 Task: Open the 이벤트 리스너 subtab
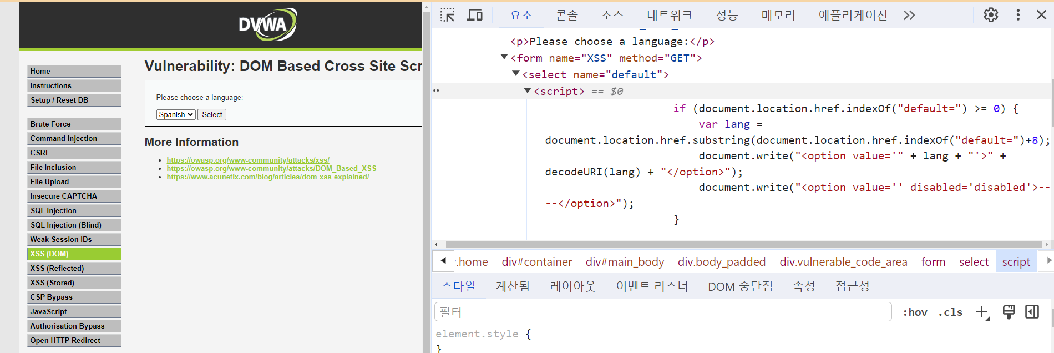coord(652,286)
